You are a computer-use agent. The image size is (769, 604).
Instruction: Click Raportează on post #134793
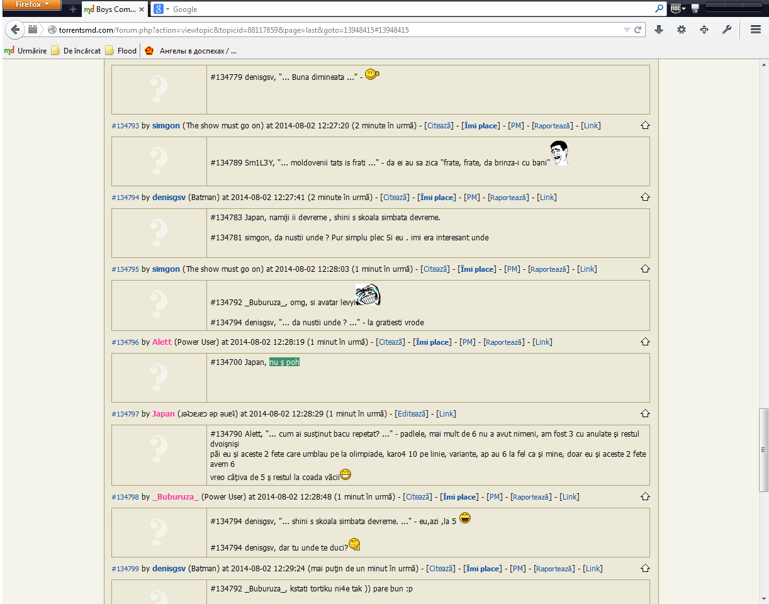(553, 126)
